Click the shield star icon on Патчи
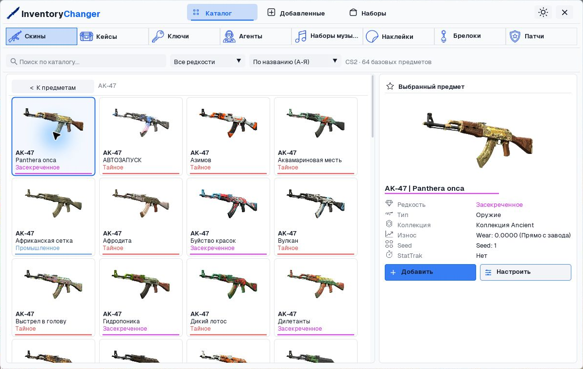The image size is (583, 369). [514, 36]
